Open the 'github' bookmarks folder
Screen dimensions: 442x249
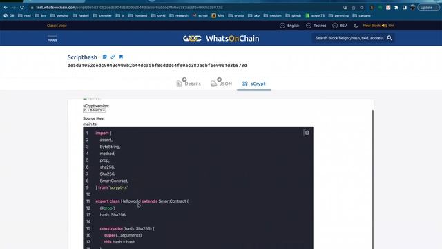[293, 15]
